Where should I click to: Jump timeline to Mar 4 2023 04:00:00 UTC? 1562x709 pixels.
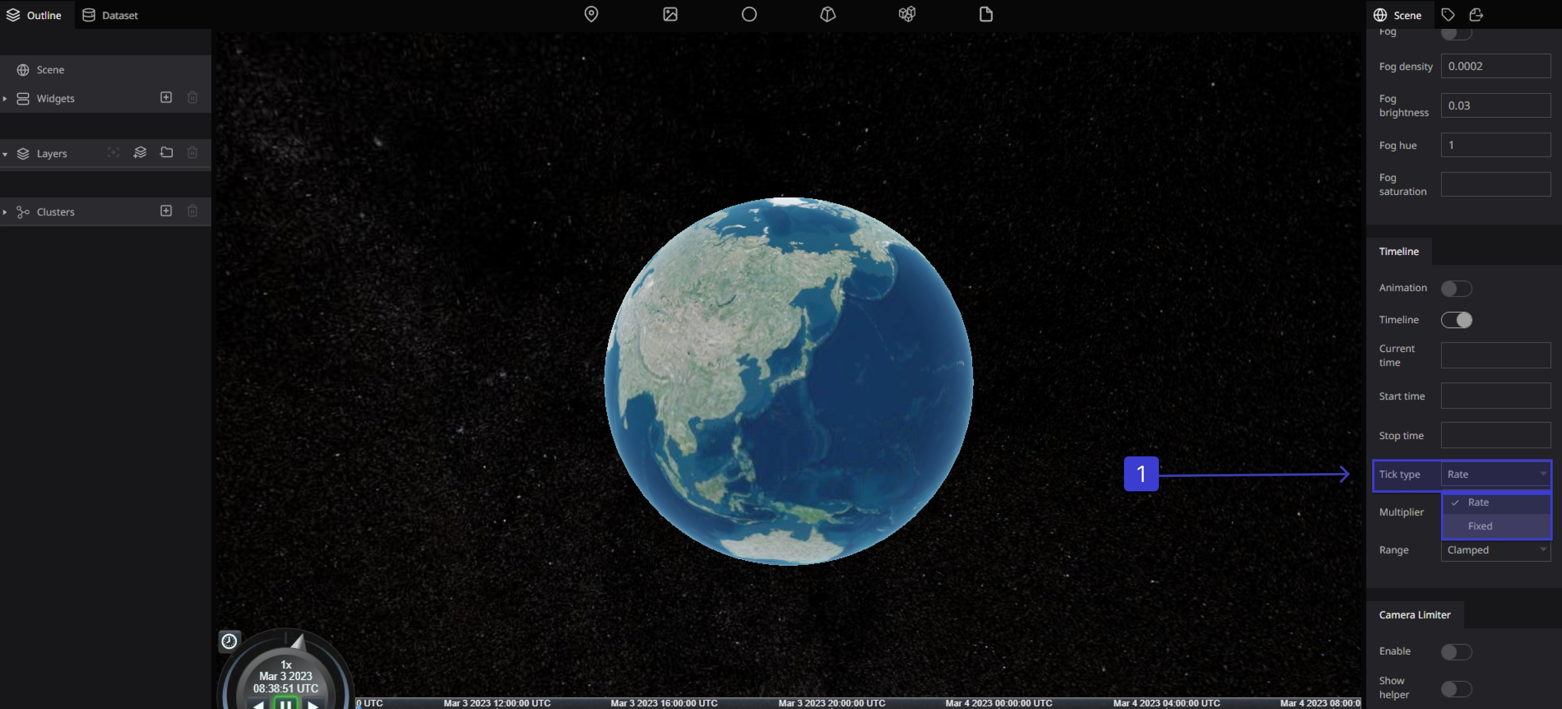pos(1166,703)
